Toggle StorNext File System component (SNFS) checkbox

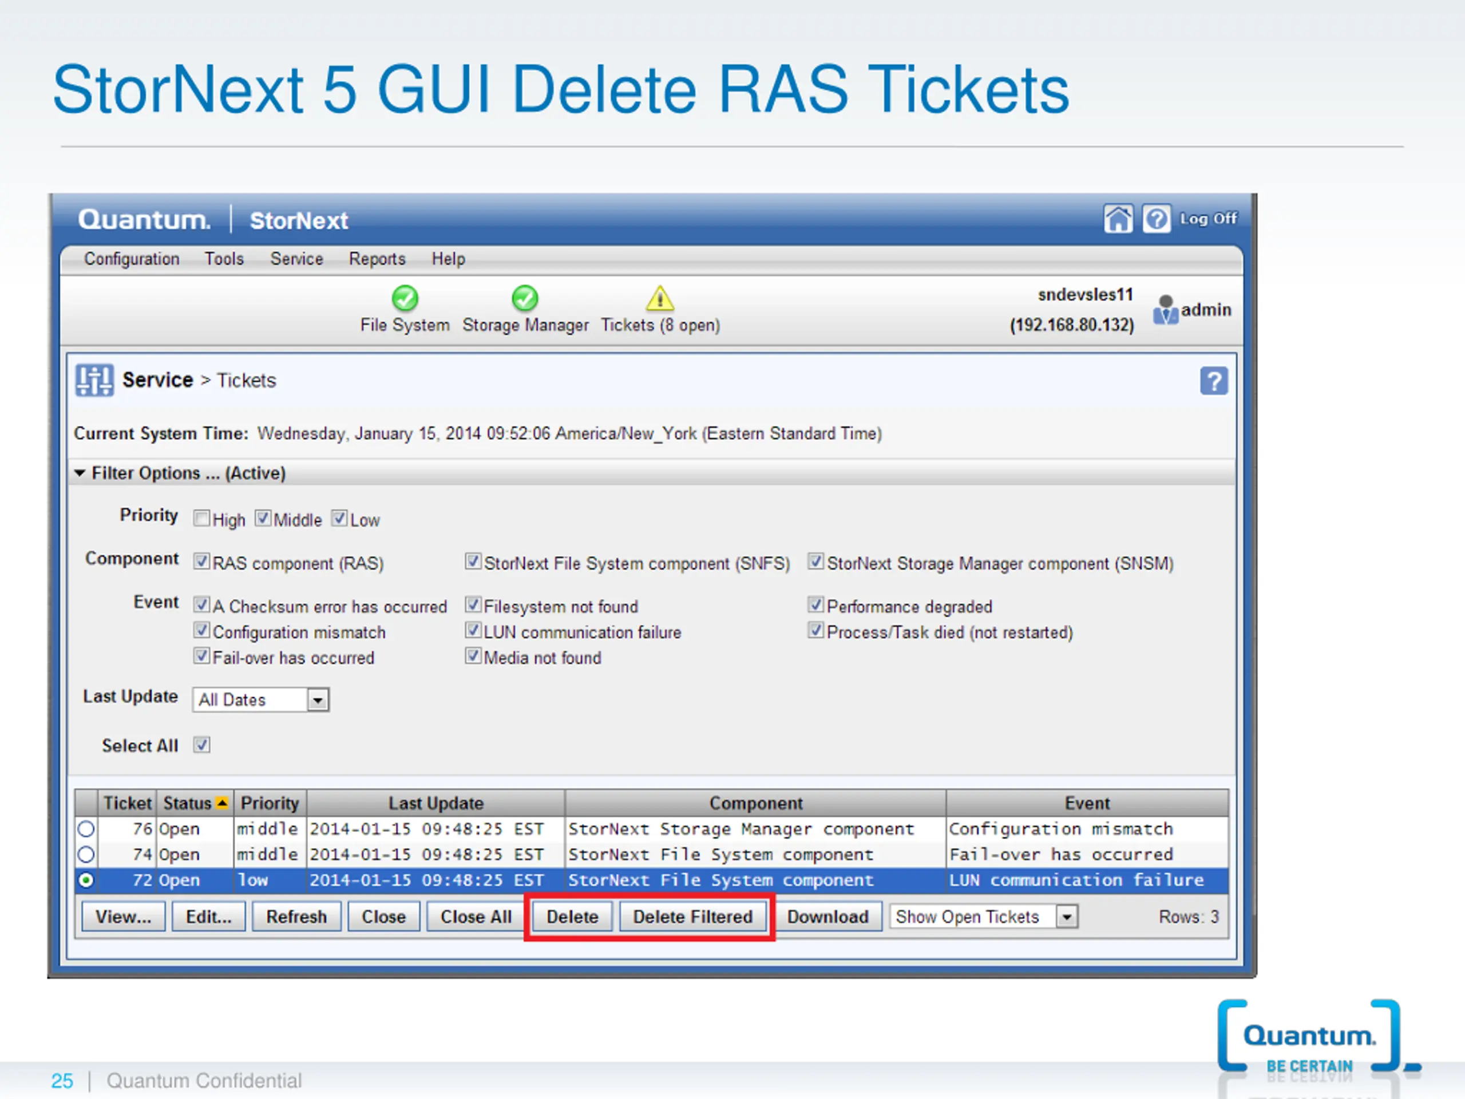click(473, 561)
